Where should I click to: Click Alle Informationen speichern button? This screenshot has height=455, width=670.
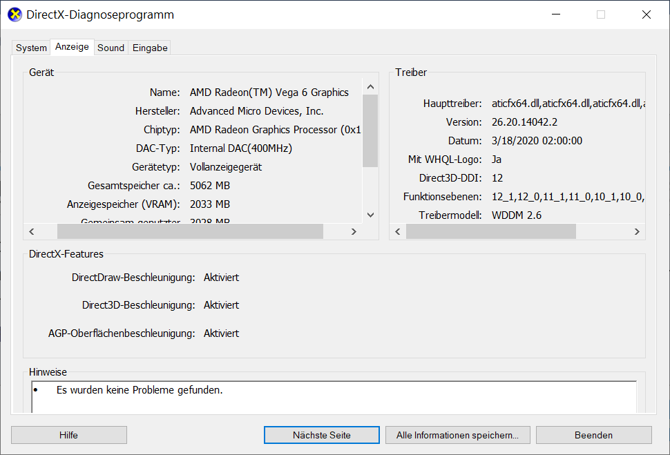pos(458,435)
